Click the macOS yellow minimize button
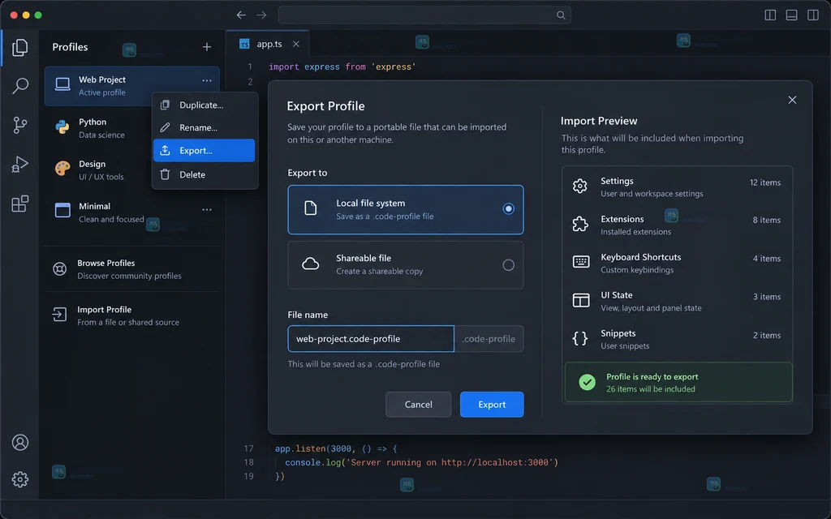Image resolution: width=831 pixels, height=519 pixels. coord(26,15)
